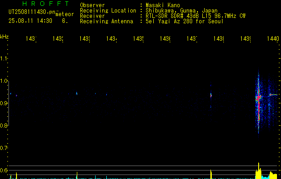
Task: Click the 0.8 frequency axis label
Action: (x=4, y=125)
